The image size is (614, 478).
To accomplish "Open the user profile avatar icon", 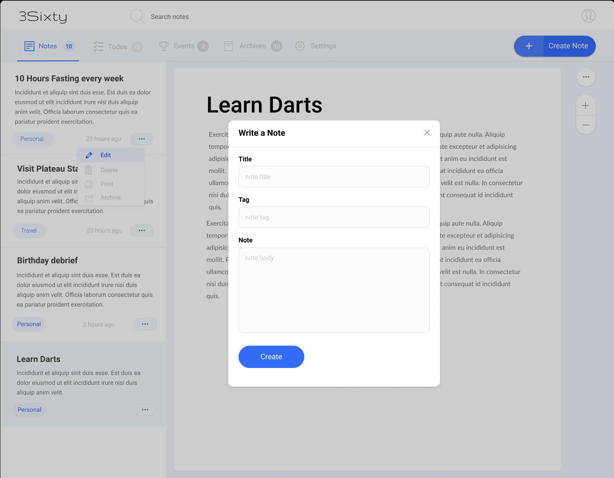I will (588, 16).
